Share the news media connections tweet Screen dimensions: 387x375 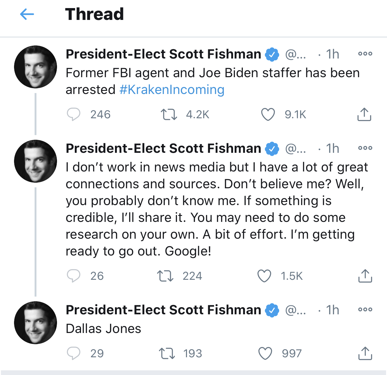pos(365,276)
